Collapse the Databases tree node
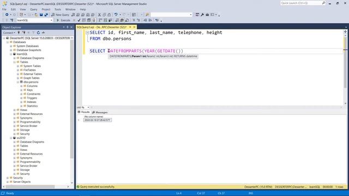The height and width of the screenshot is (196, 349). pos(8,42)
